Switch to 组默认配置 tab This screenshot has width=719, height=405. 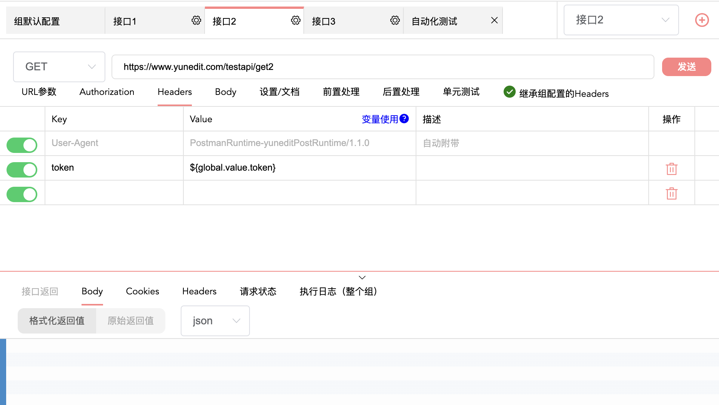point(55,21)
